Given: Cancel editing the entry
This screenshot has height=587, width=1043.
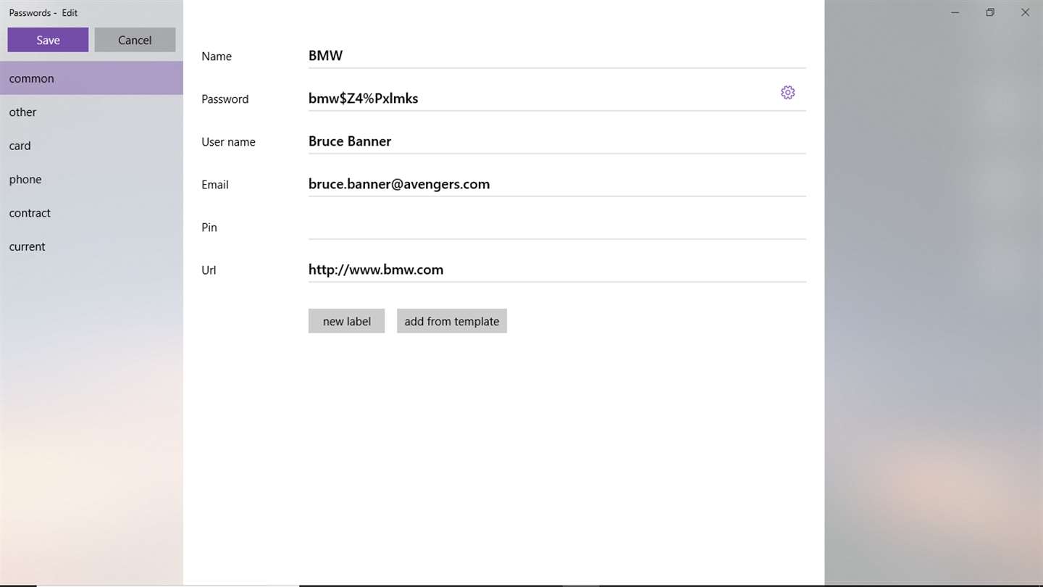Looking at the screenshot, I should (x=135, y=40).
